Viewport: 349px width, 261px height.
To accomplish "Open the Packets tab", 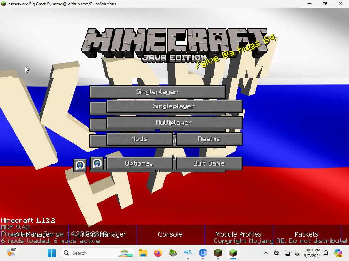I will click(x=306, y=234).
